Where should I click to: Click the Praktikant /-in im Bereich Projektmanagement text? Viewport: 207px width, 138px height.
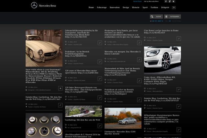[x=77, y=54]
